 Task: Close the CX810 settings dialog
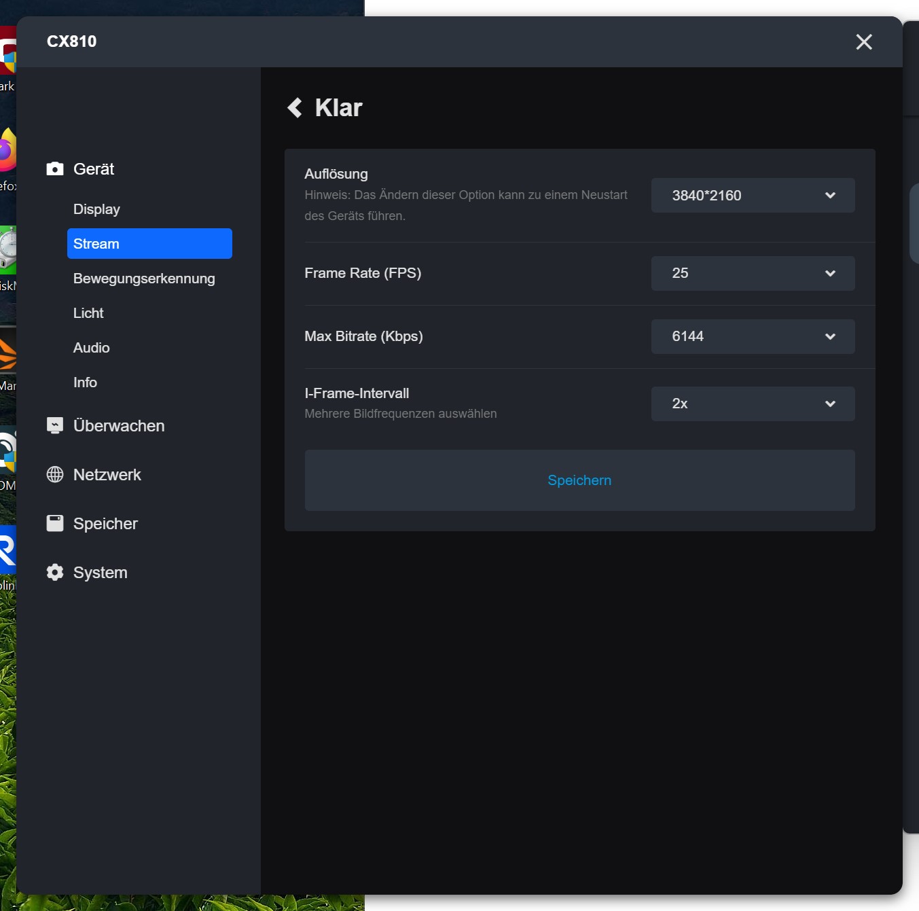(x=864, y=42)
